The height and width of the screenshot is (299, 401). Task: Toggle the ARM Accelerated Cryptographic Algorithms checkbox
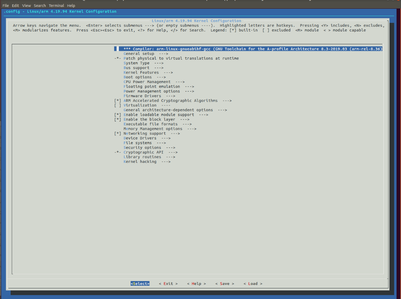[x=118, y=101]
